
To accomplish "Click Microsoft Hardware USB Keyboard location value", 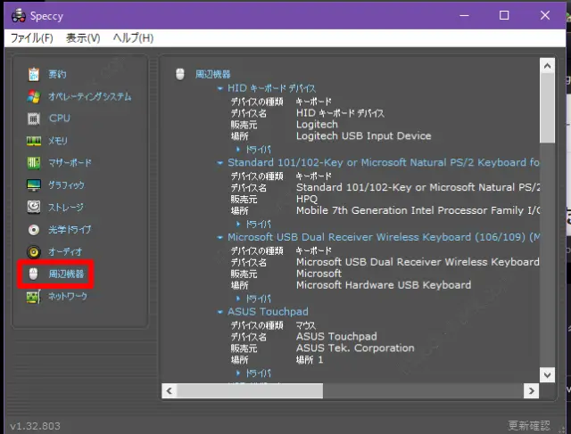I will click(x=384, y=285).
